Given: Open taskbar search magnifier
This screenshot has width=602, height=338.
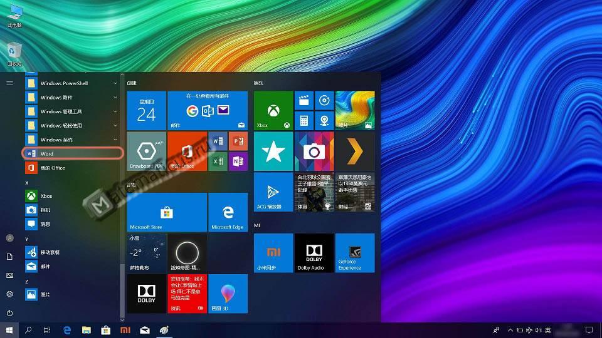Looking at the screenshot, I should click(x=28, y=330).
